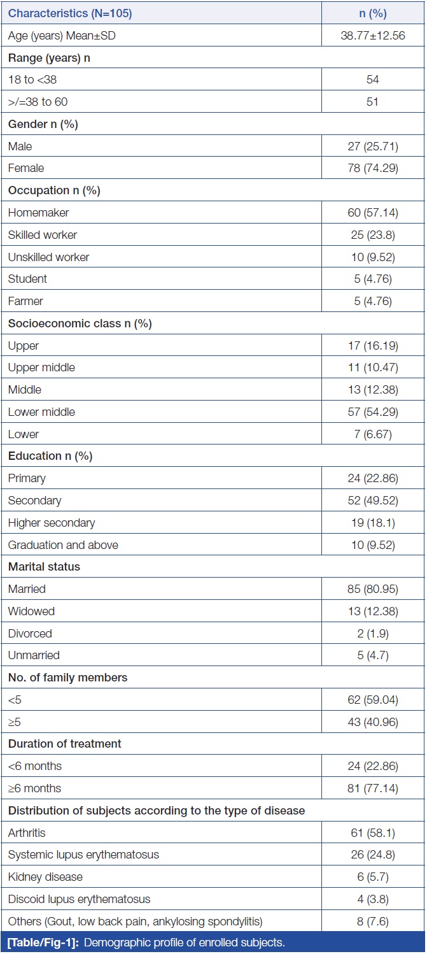Screen dimensions: 427x954
Task: Click the "Socioeconomic class n (%)" heading
Action: [80, 324]
